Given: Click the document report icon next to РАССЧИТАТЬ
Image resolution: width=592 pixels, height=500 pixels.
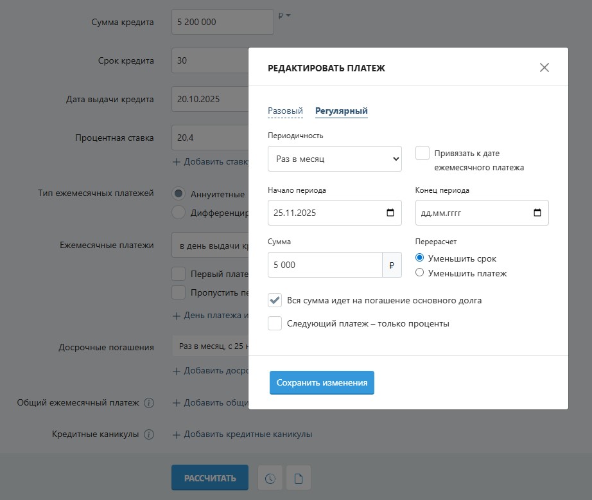Looking at the screenshot, I should (x=298, y=478).
